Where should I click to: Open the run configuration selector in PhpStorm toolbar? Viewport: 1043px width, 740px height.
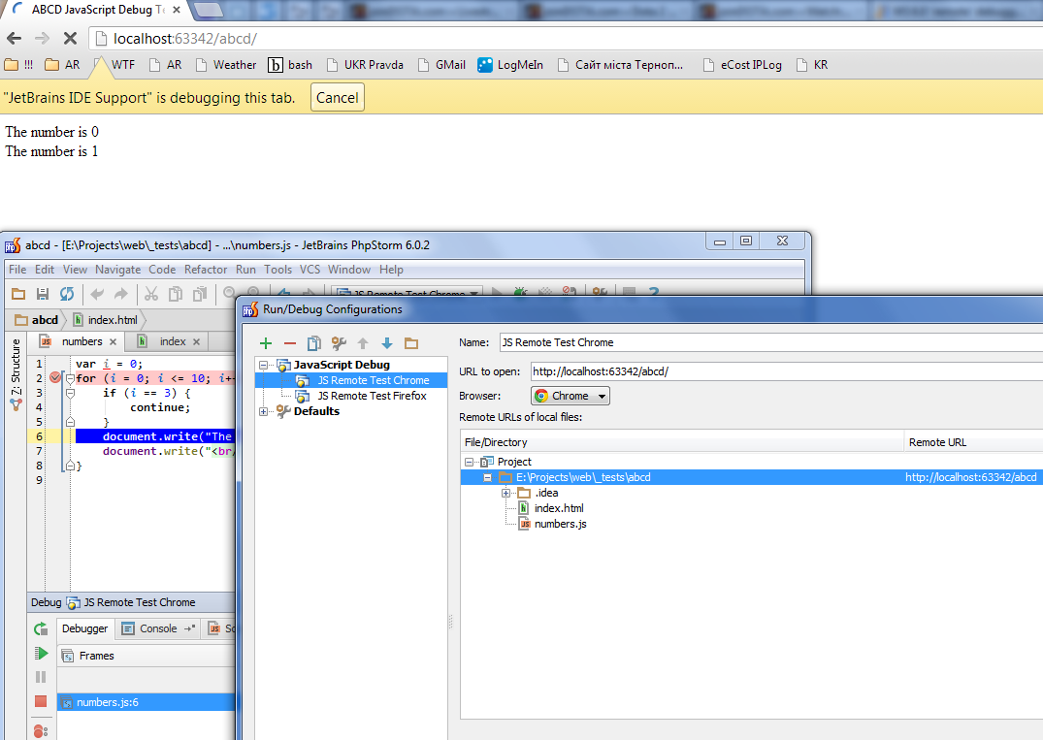coord(407,293)
